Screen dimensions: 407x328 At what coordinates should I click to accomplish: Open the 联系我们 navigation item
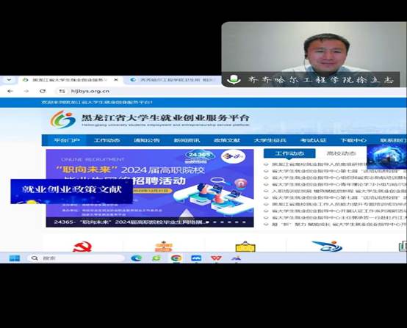393,140
